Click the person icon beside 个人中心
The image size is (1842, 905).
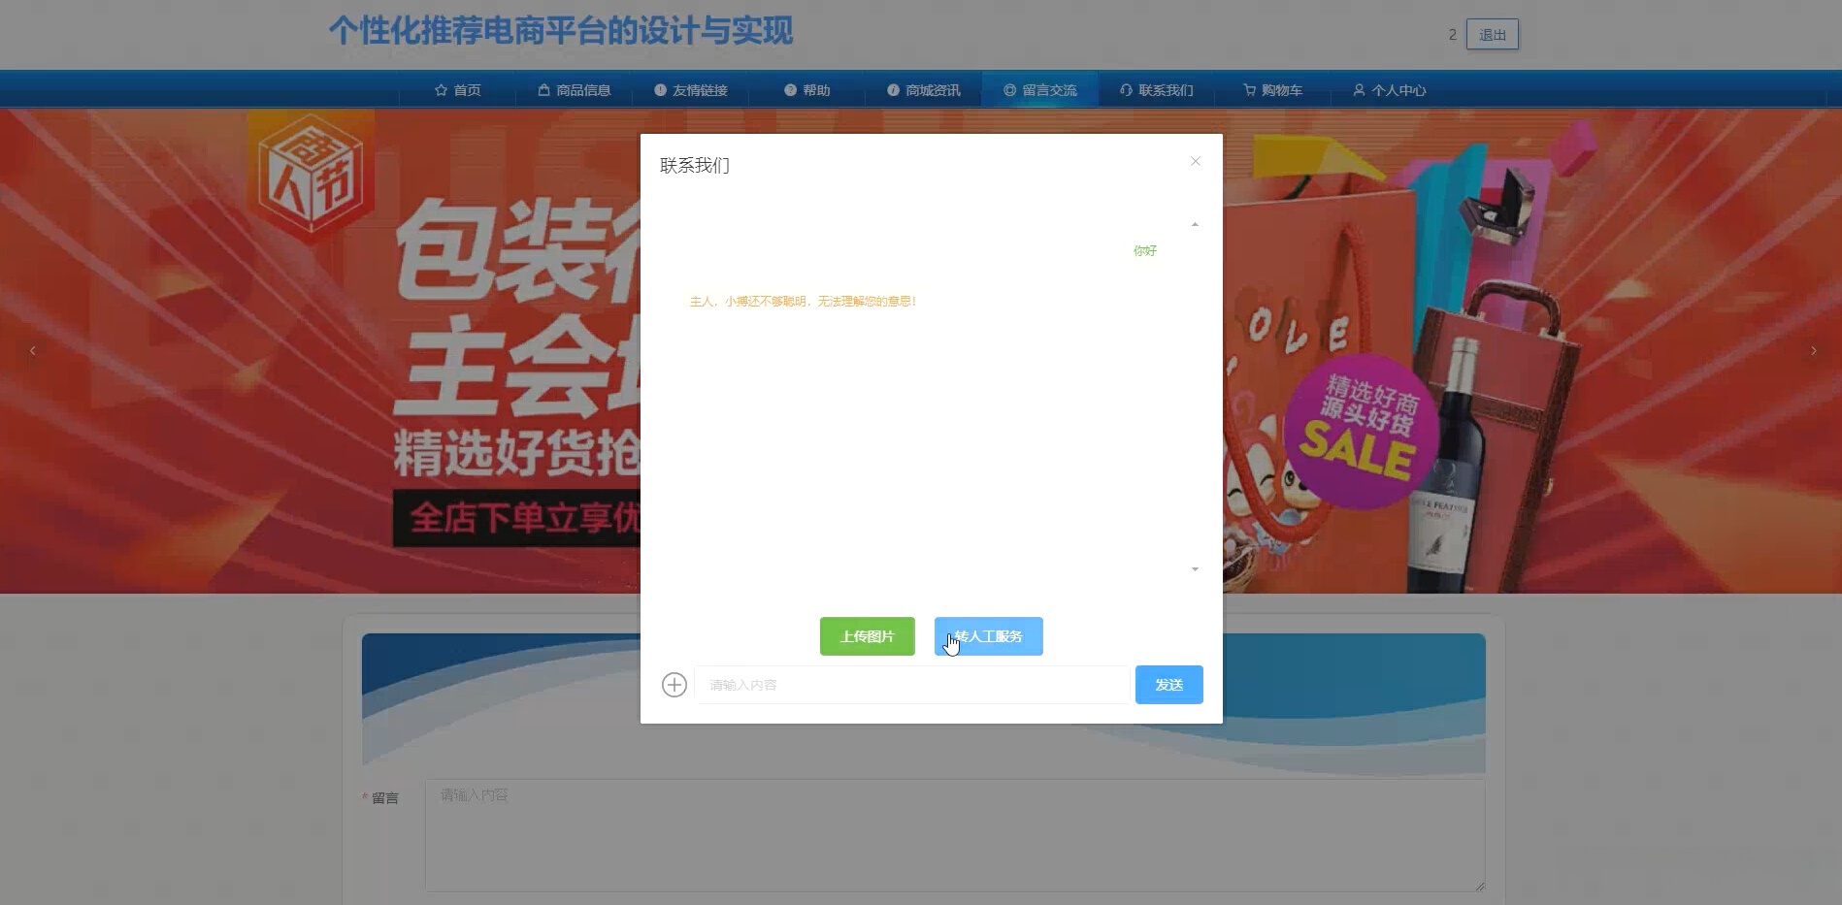pos(1359,89)
